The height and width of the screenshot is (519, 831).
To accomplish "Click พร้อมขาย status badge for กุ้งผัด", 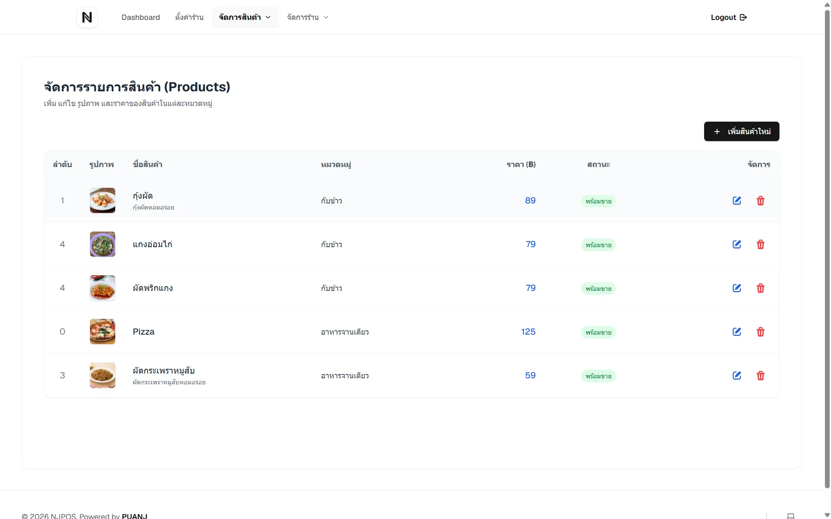I will pyautogui.click(x=598, y=201).
